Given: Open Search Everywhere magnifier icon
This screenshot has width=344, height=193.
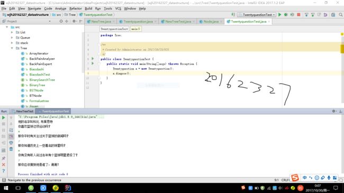Looking at the screenshot, I should 340,15.
